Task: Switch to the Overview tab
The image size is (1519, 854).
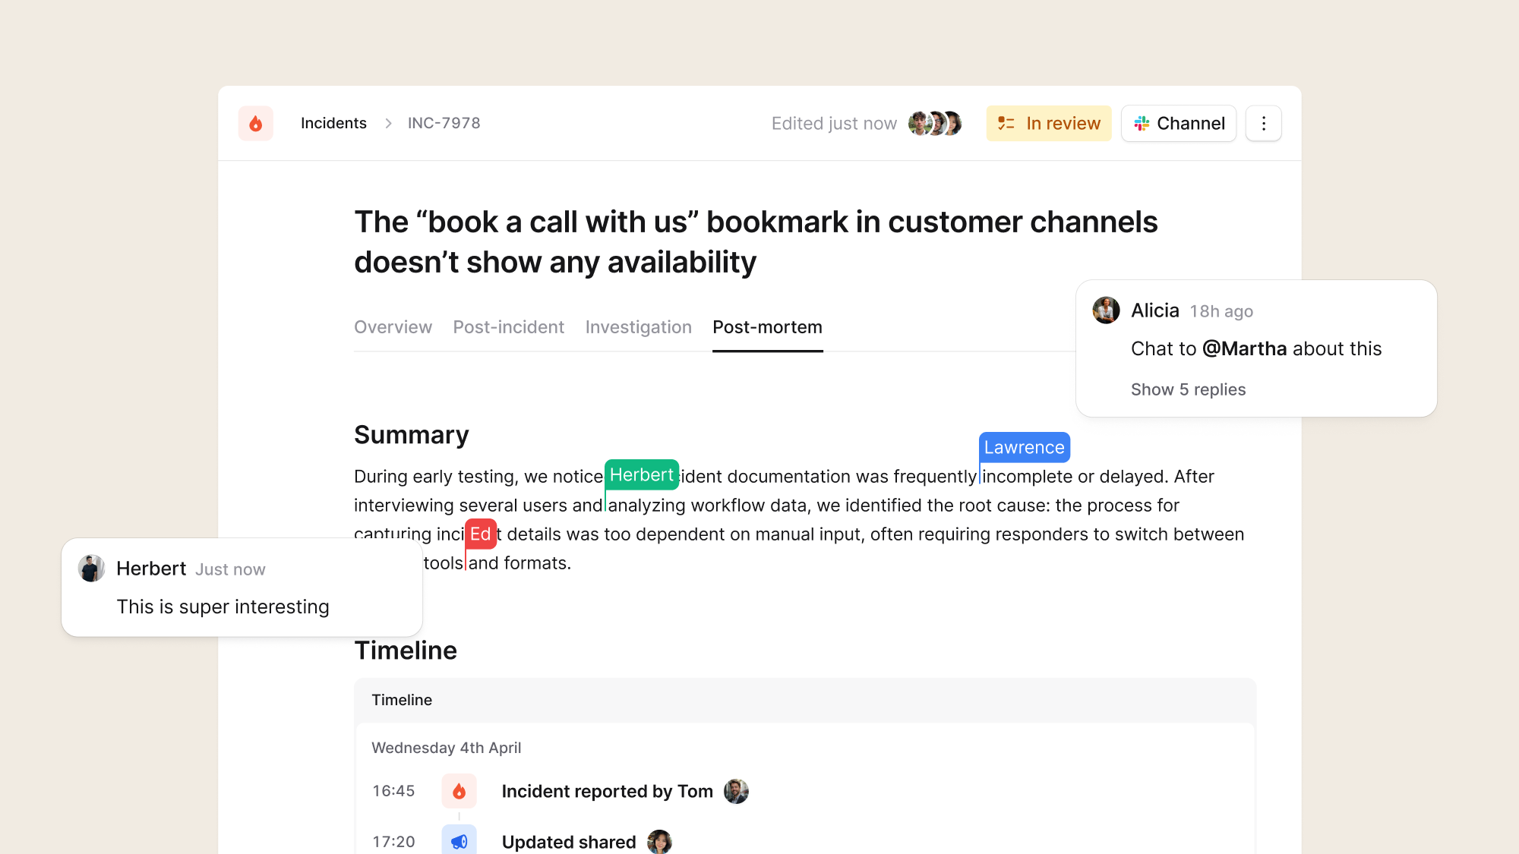Action: [x=393, y=327]
